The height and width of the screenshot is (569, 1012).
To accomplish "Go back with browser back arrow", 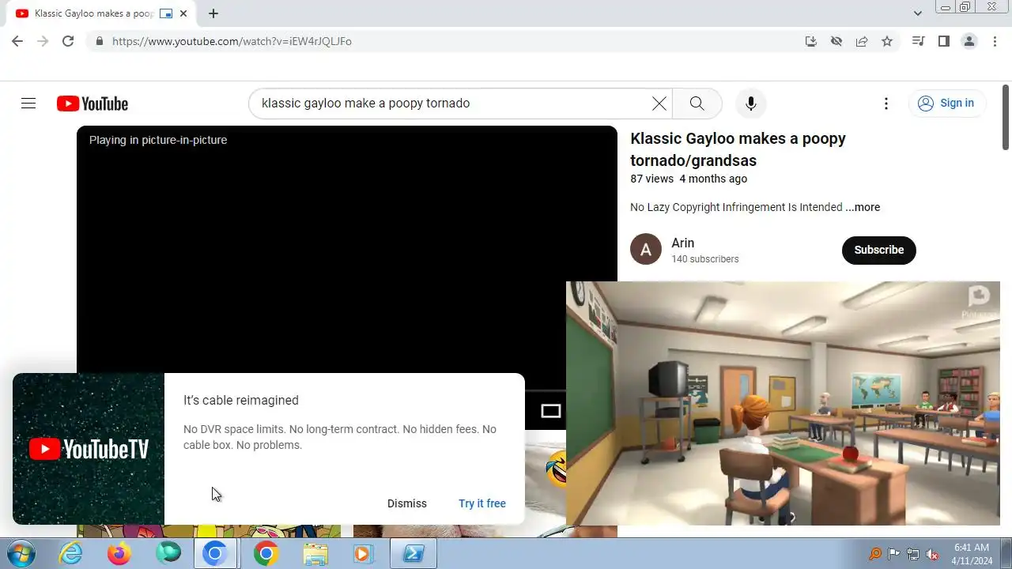I will pyautogui.click(x=17, y=41).
